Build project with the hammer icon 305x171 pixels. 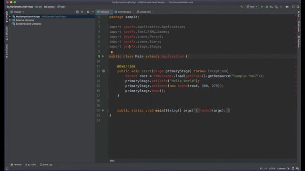pos(242,7)
